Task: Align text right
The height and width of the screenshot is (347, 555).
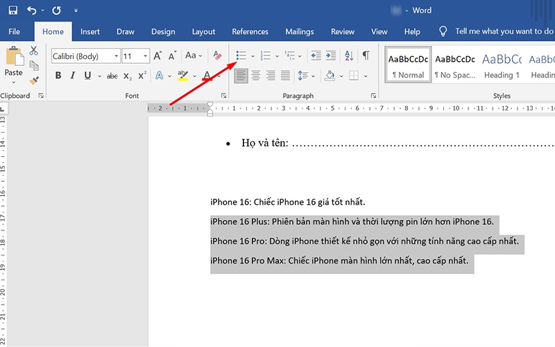Action: tap(271, 76)
